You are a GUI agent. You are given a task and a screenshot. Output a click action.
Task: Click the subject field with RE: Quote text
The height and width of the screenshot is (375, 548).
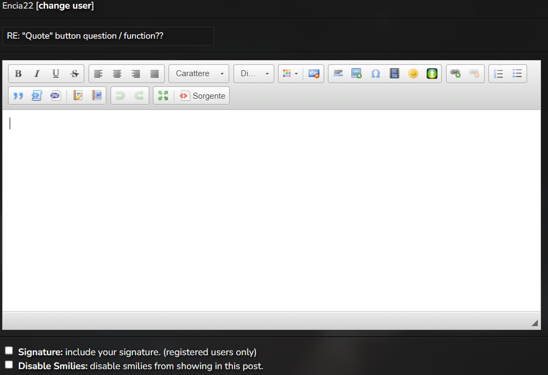coord(108,36)
